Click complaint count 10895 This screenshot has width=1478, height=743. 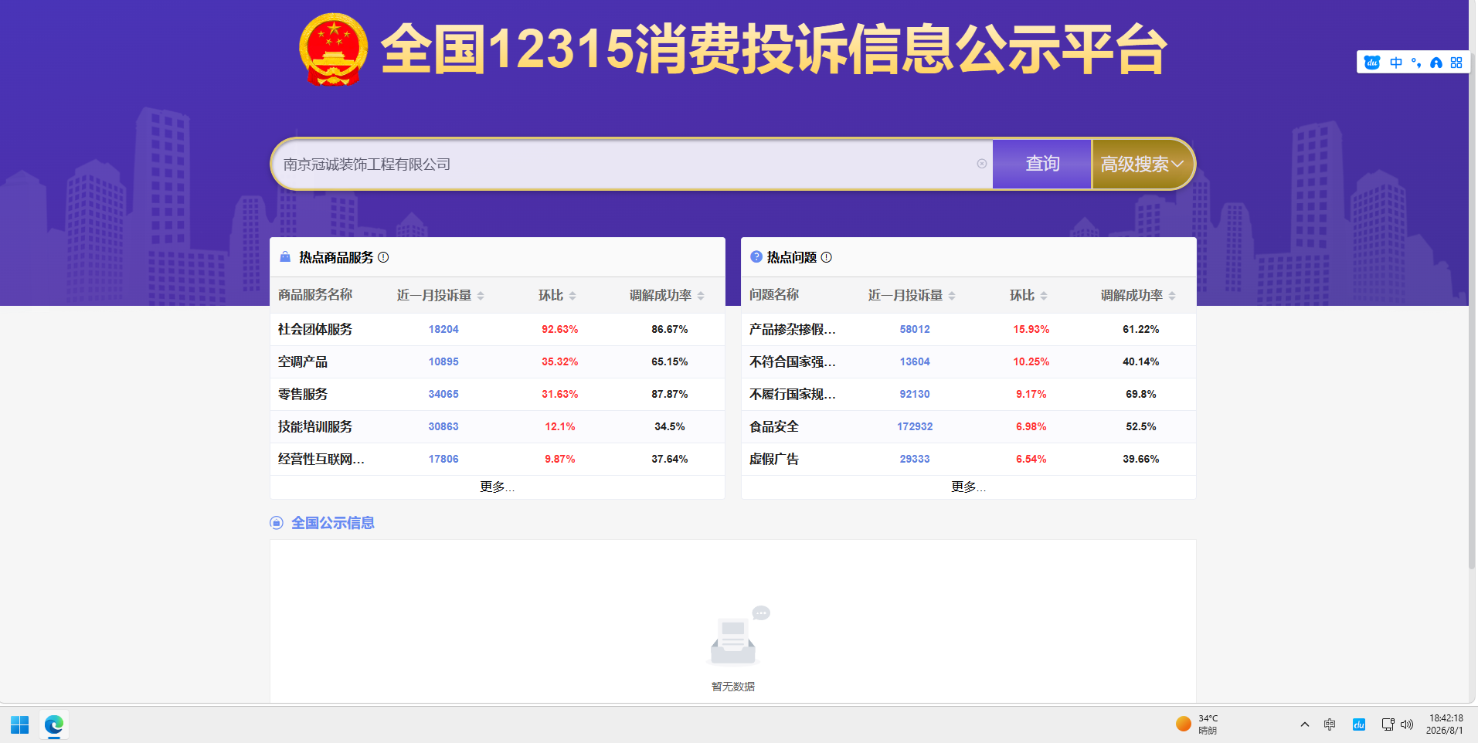[443, 361]
